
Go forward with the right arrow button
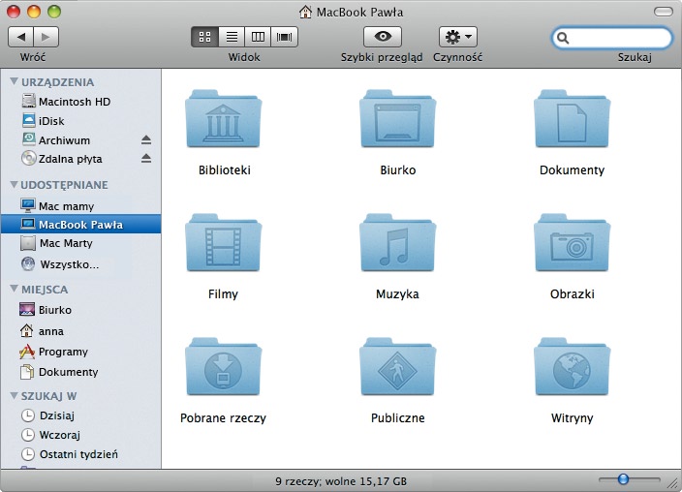(x=46, y=37)
